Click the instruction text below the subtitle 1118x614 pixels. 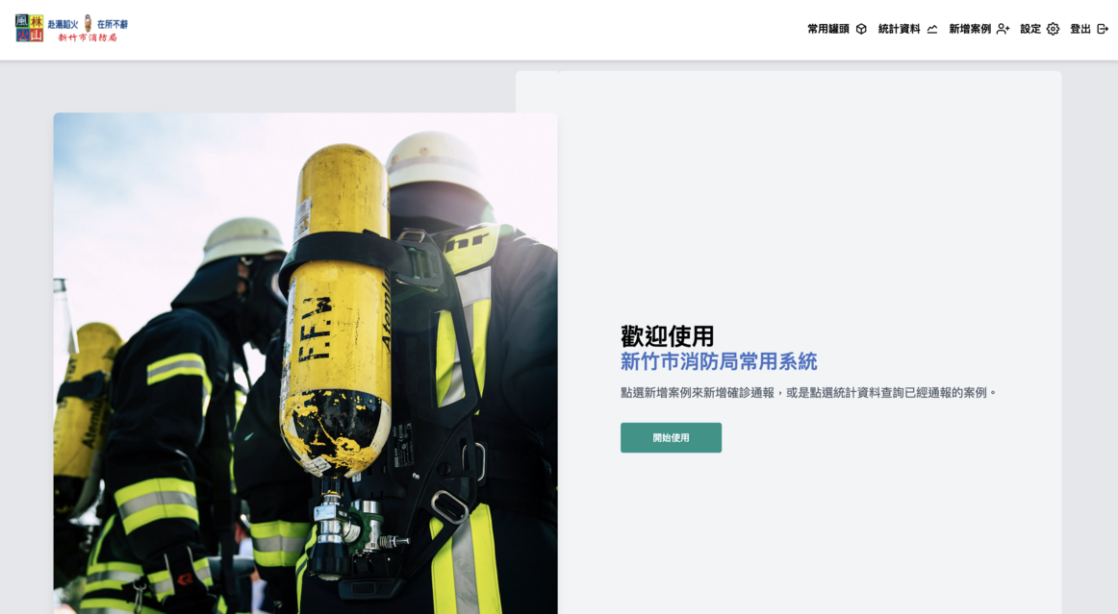click(x=808, y=392)
